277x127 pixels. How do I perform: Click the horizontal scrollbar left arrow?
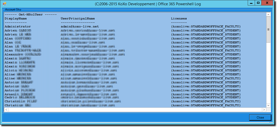click(6, 110)
